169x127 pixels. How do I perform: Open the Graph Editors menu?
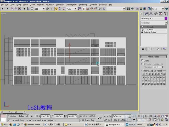[x=71, y=5]
